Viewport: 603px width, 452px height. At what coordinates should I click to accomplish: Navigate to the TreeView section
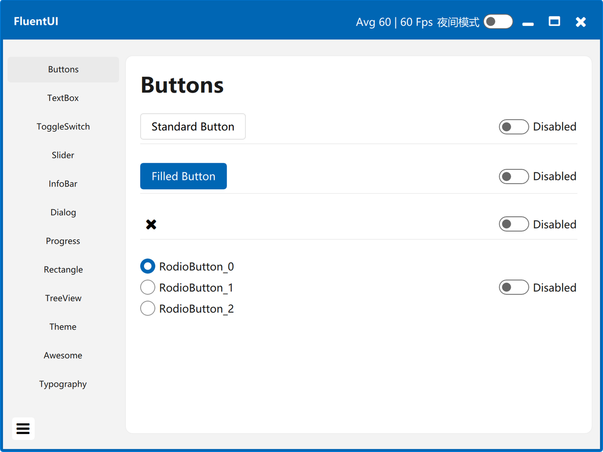click(x=63, y=298)
